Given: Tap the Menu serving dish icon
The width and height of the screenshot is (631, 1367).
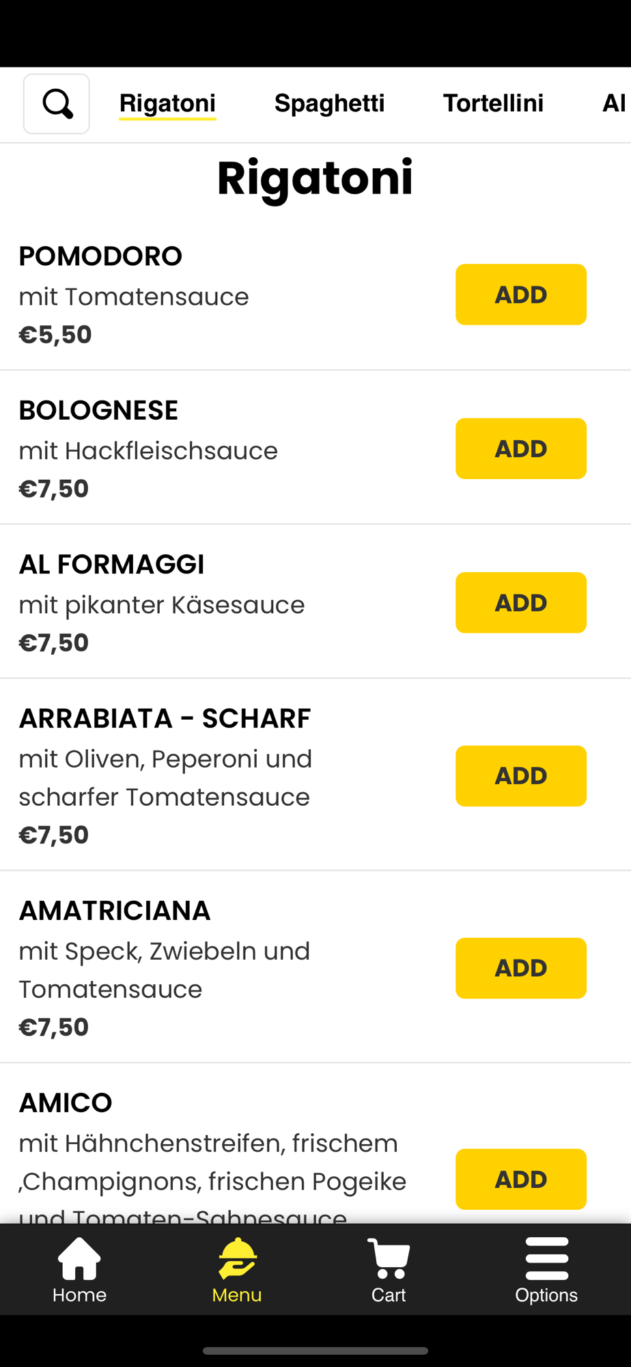Looking at the screenshot, I should (237, 1258).
